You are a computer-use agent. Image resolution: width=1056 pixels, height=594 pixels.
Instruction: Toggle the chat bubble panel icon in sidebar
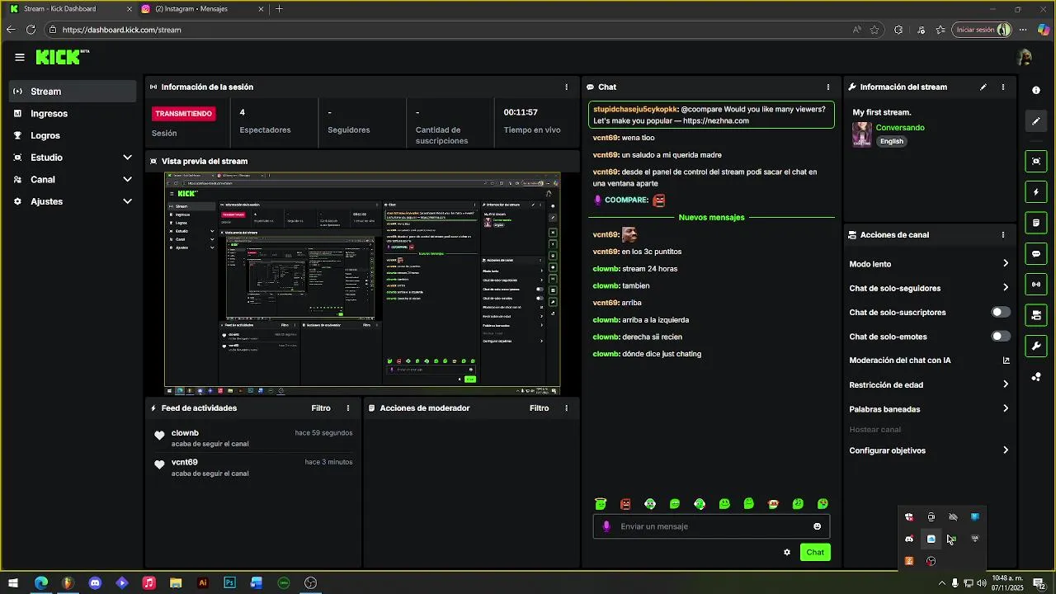coord(1036,254)
